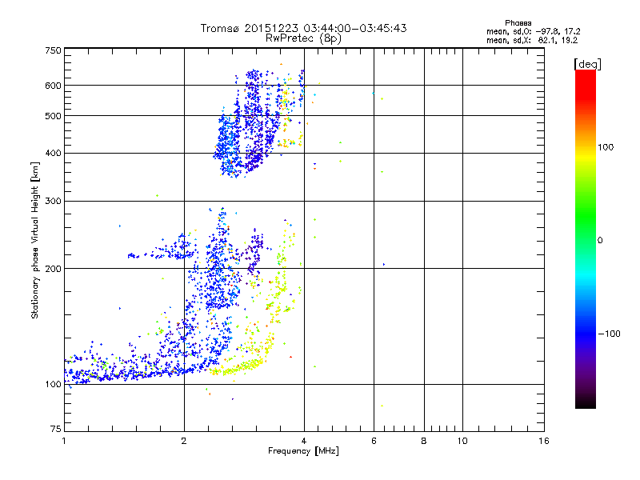Click the '[deg]' colorbar unit label
The height and width of the screenshot is (480, 640).
[x=587, y=64]
